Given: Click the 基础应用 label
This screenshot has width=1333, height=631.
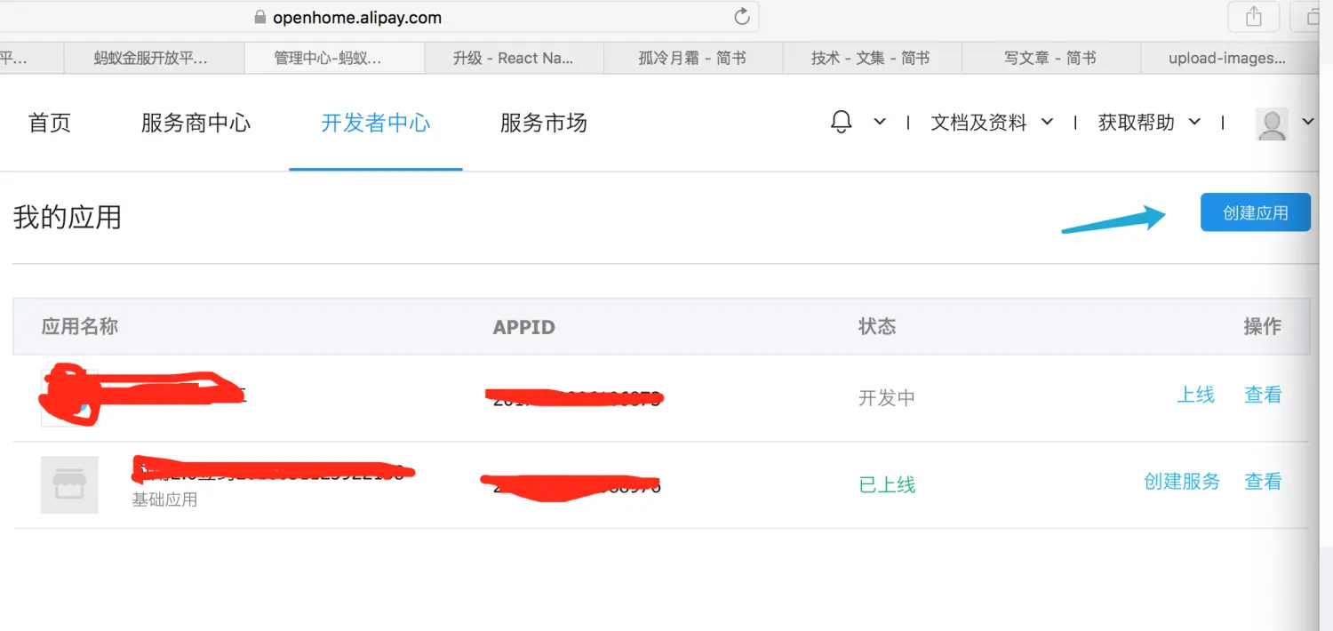Looking at the screenshot, I should point(164,499).
